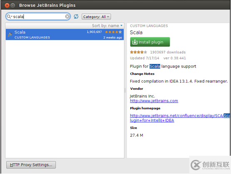Click the star rating in details panel
Viewport: 231px width, 174px height.
pyautogui.click(x=139, y=52)
